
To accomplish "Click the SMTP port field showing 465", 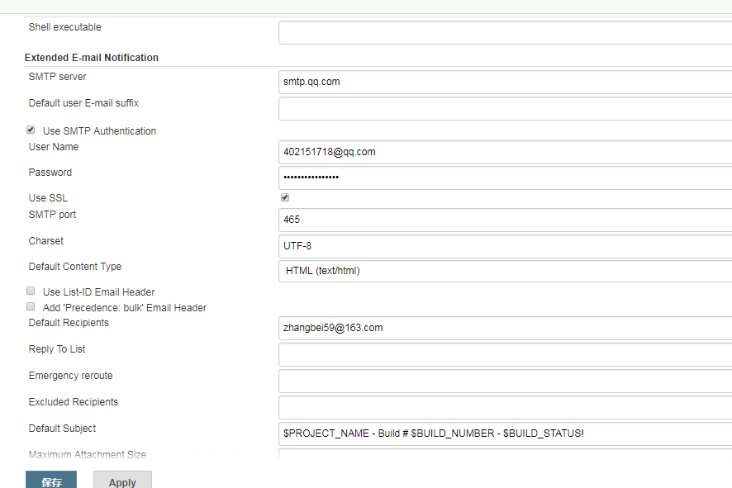I will click(x=504, y=220).
